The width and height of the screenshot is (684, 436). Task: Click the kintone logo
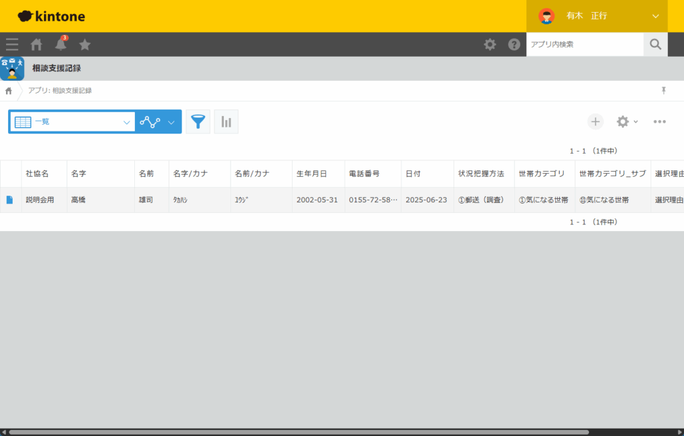[x=51, y=16]
